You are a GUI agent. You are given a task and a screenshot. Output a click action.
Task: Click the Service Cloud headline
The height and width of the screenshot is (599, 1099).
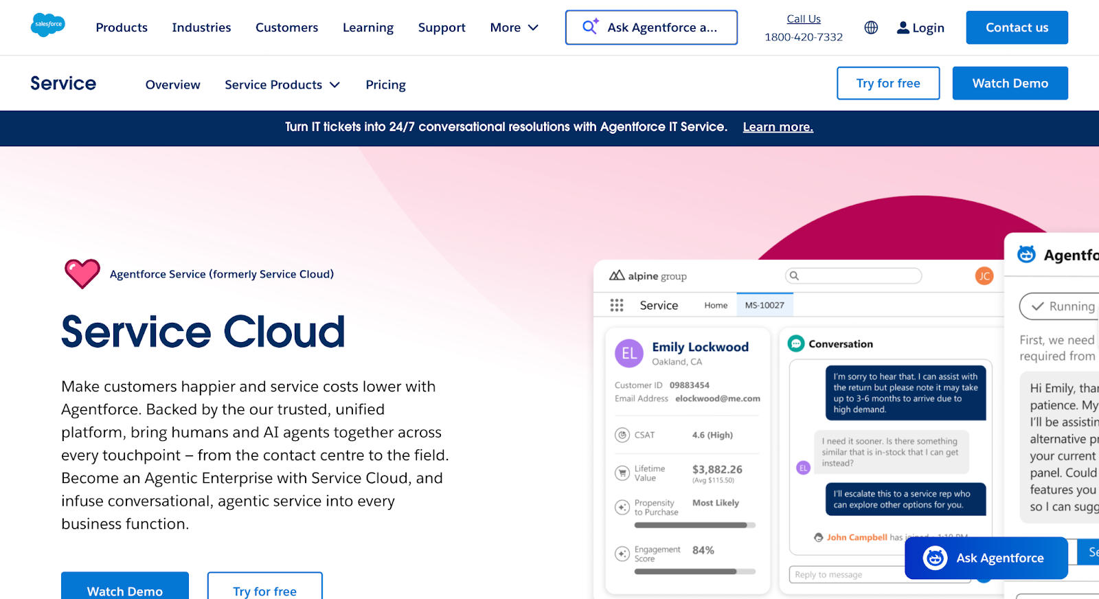click(203, 332)
